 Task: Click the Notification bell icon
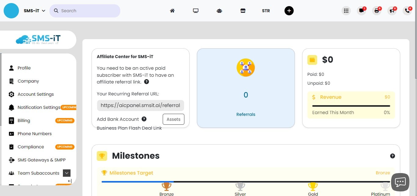coord(11,107)
